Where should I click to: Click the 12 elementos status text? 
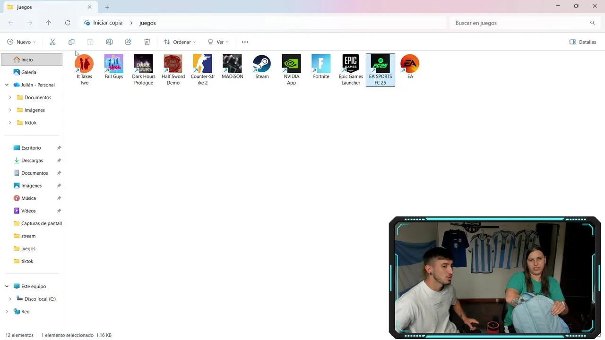[19, 335]
